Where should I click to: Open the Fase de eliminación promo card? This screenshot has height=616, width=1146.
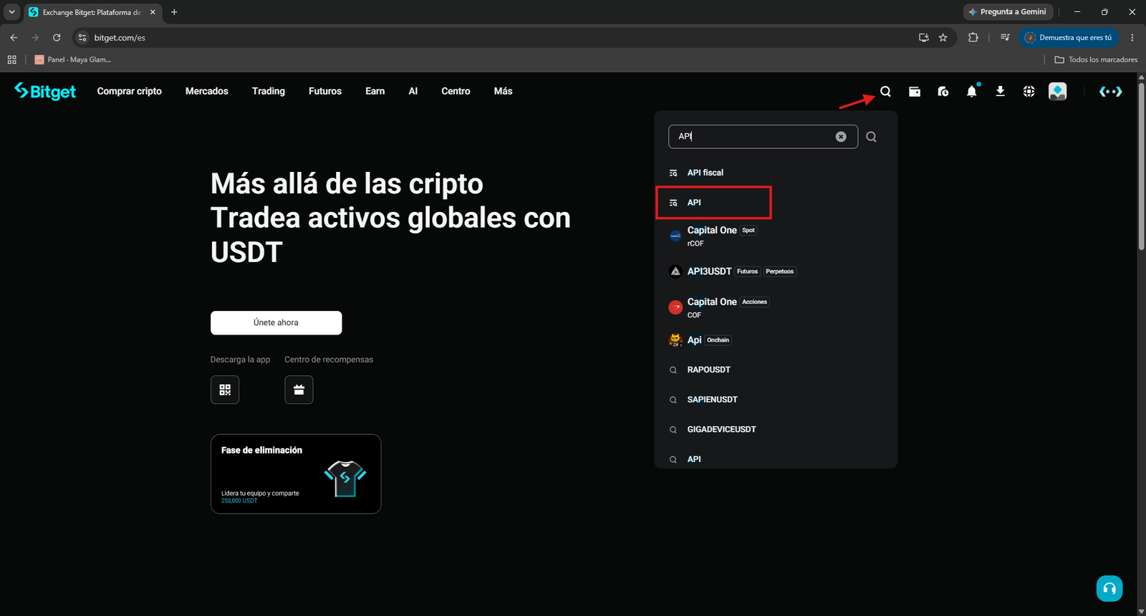coord(296,473)
